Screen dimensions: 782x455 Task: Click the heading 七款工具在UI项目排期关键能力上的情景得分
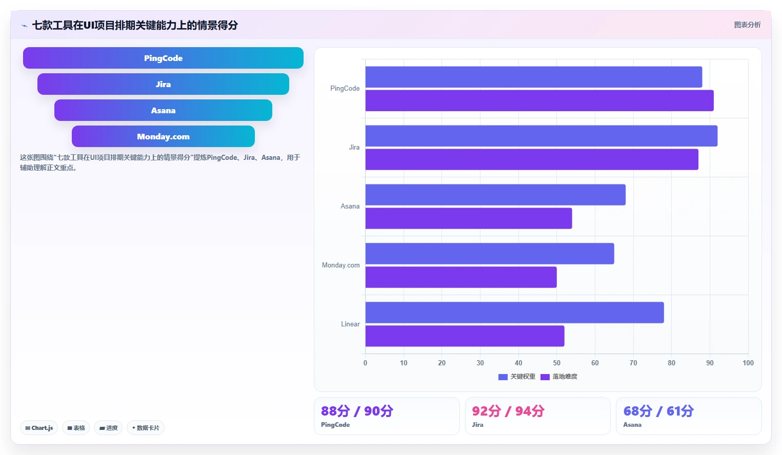pyautogui.click(x=135, y=25)
